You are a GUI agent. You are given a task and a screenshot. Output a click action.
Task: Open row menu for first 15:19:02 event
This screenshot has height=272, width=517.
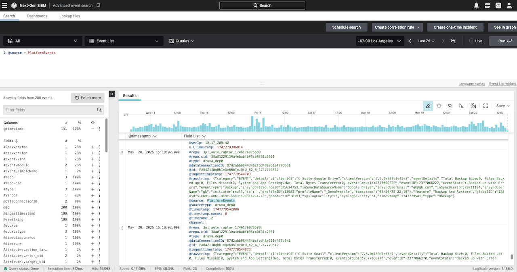pos(122,152)
